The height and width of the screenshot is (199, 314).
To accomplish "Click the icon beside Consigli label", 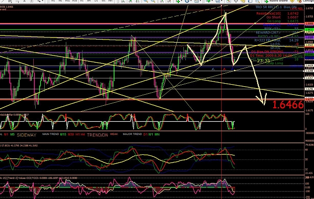I will click(x=299, y=1).
